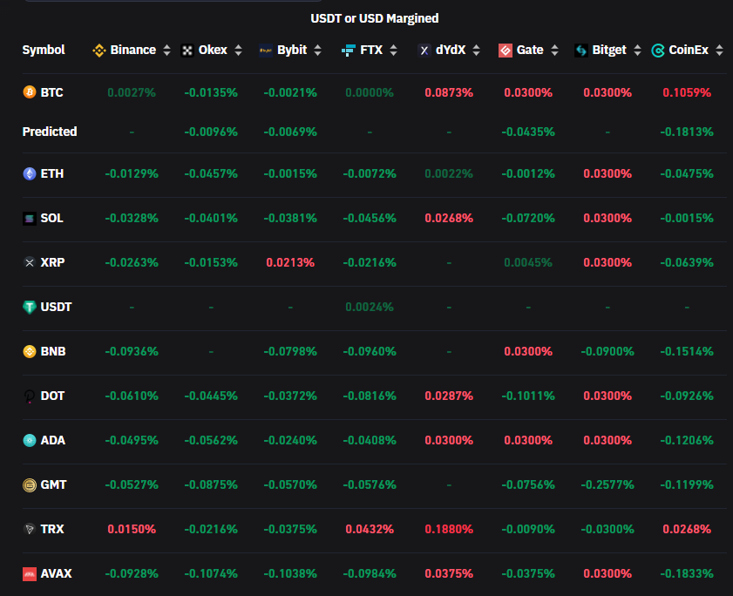
Task: Click ADA Okex rate -0.0562%
Action: tap(211, 440)
